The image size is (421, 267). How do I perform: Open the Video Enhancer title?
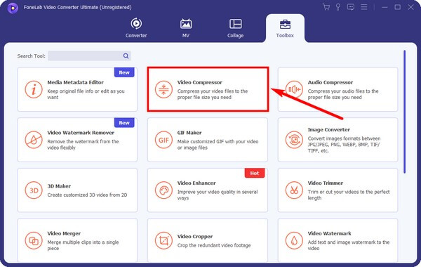196,183
